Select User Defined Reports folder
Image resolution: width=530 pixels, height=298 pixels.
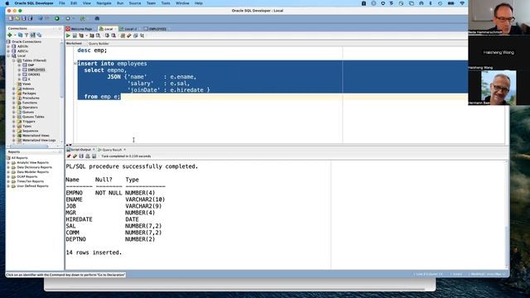32,186
